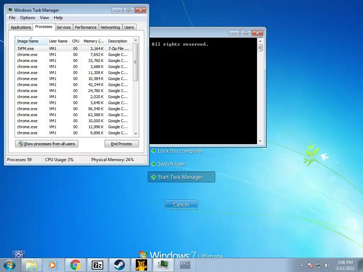Image resolution: width=363 pixels, height=272 pixels.
Task: Select chrome.exe using 9,896 K memory
Action: 74,133
